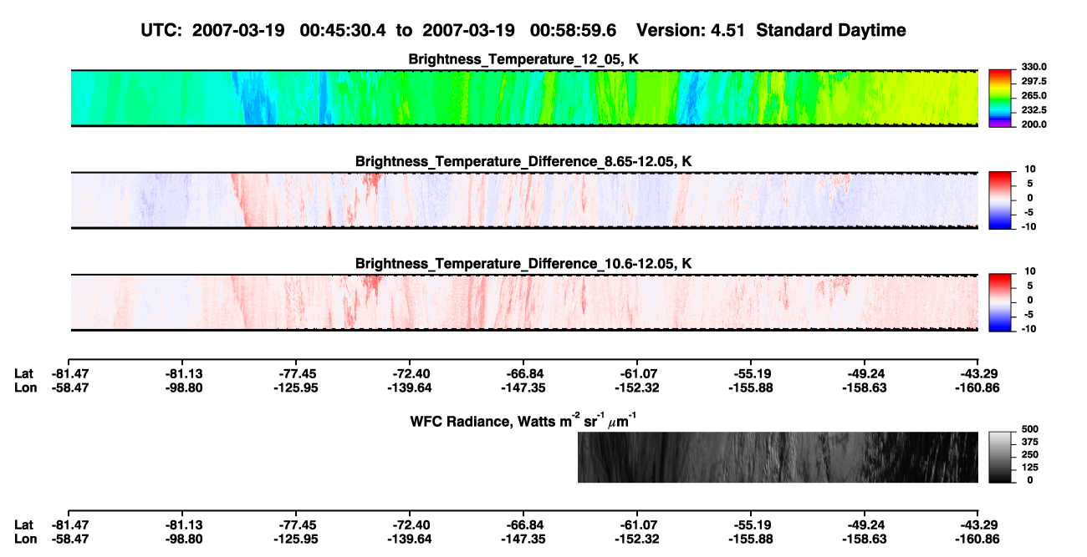Viewport: 1087px width, 557px height.
Task: Click latitude -61.07 on the axis under the temperature panels
Action: 636,373
